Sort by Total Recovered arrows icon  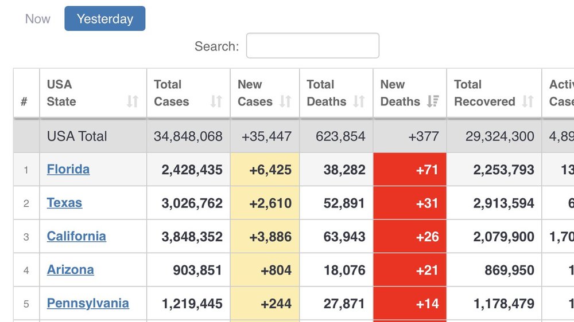click(528, 101)
